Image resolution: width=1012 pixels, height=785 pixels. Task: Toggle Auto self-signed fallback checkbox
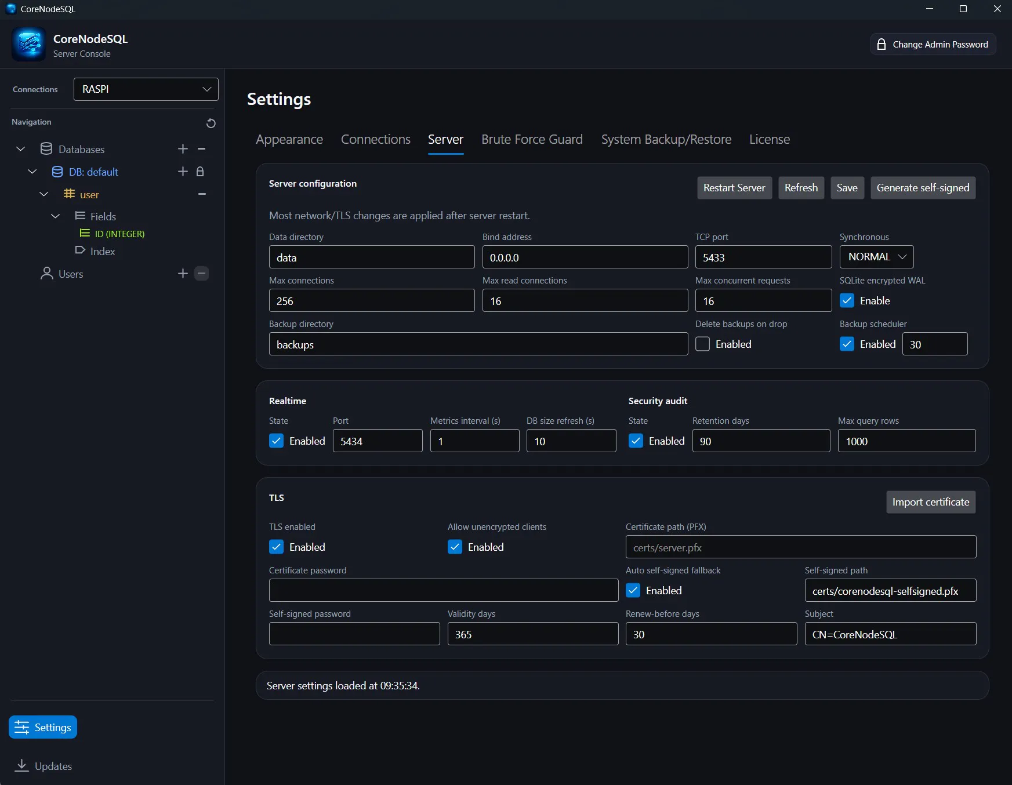point(633,590)
